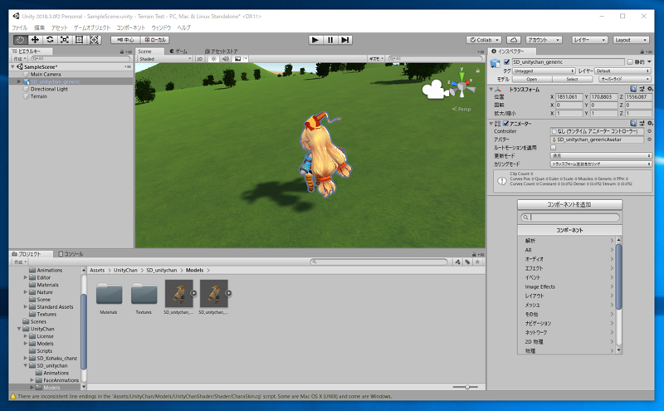Toggle scene audio speaker icon

[x=226, y=59]
